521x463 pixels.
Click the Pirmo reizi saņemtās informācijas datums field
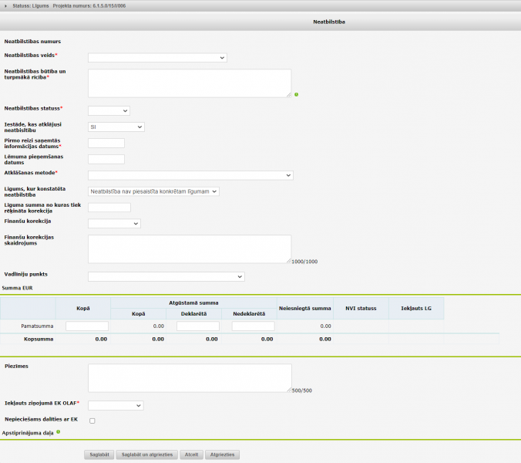(x=106, y=143)
